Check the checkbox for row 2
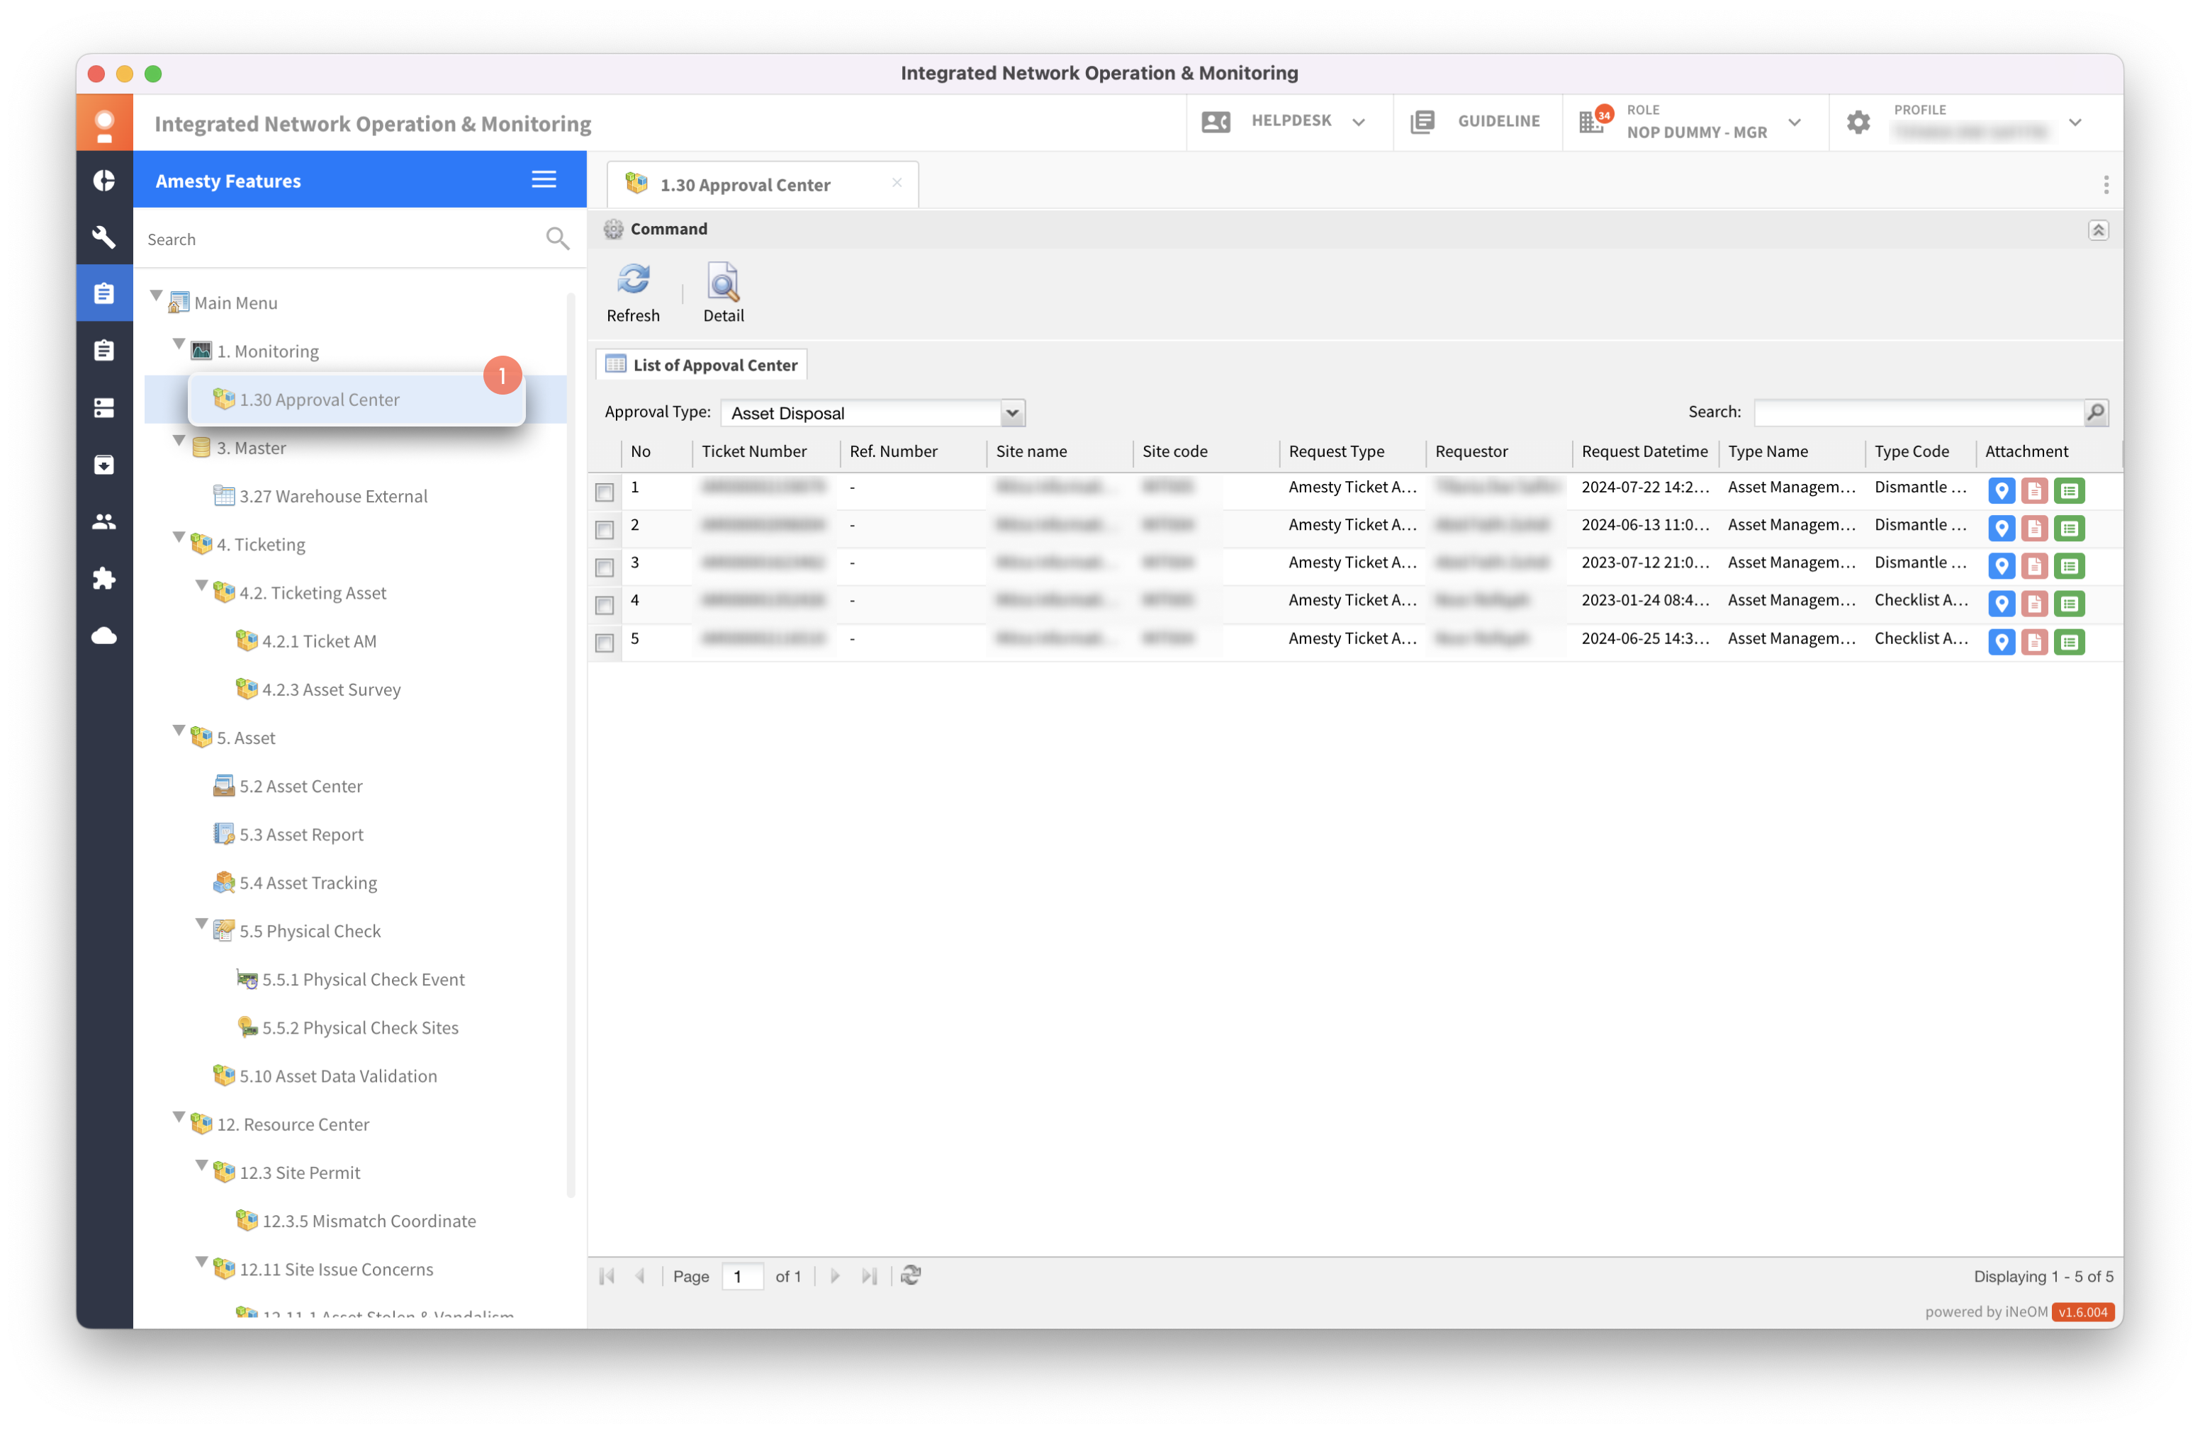The width and height of the screenshot is (2200, 1434). click(605, 531)
